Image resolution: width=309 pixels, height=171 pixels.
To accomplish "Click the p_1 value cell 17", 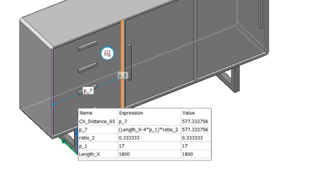I will click(x=196, y=146).
